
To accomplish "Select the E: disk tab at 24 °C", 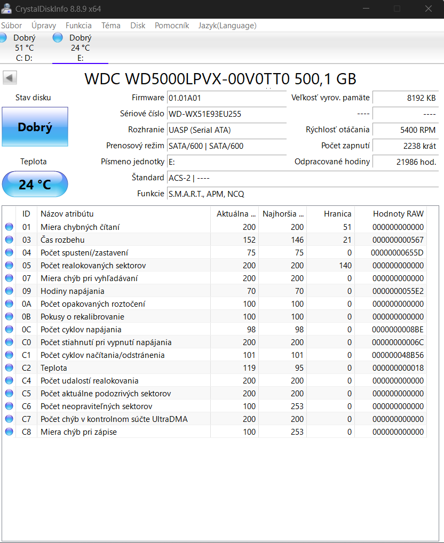I will pyautogui.click(x=80, y=48).
